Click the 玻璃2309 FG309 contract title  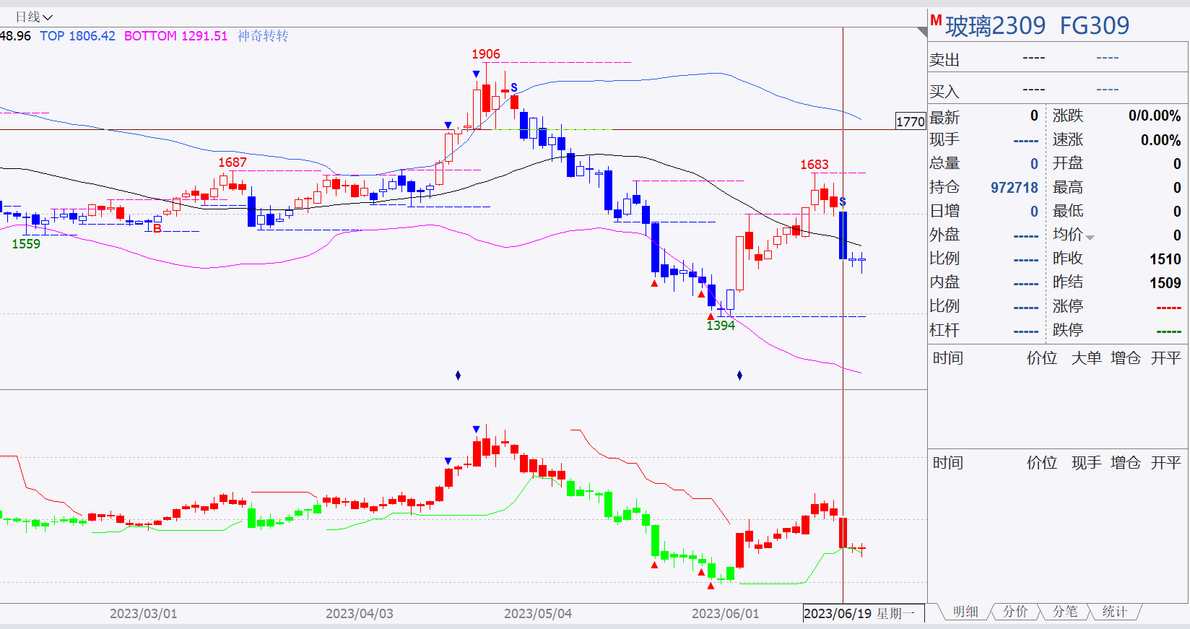coord(1038,26)
